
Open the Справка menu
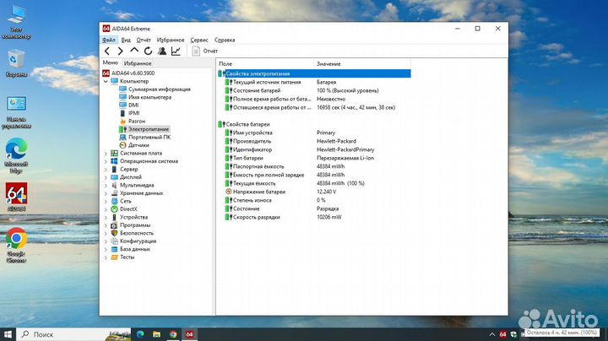point(225,40)
